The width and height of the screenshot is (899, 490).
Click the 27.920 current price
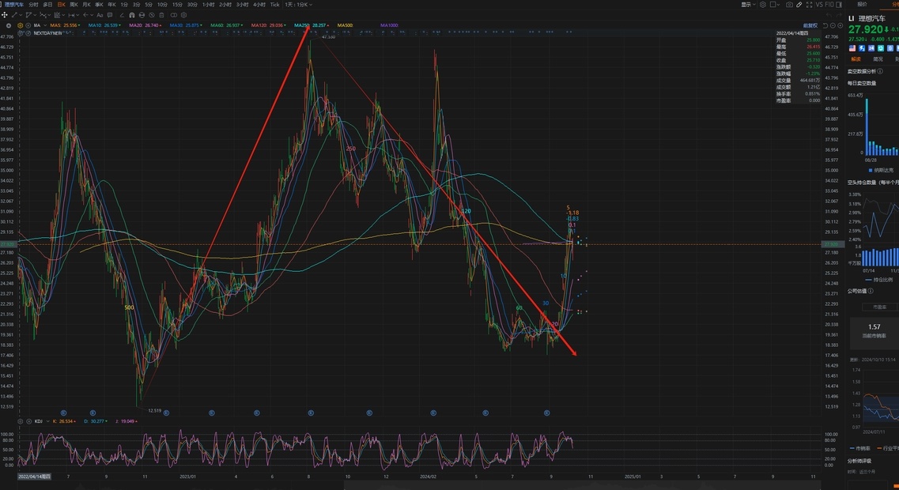(x=866, y=29)
